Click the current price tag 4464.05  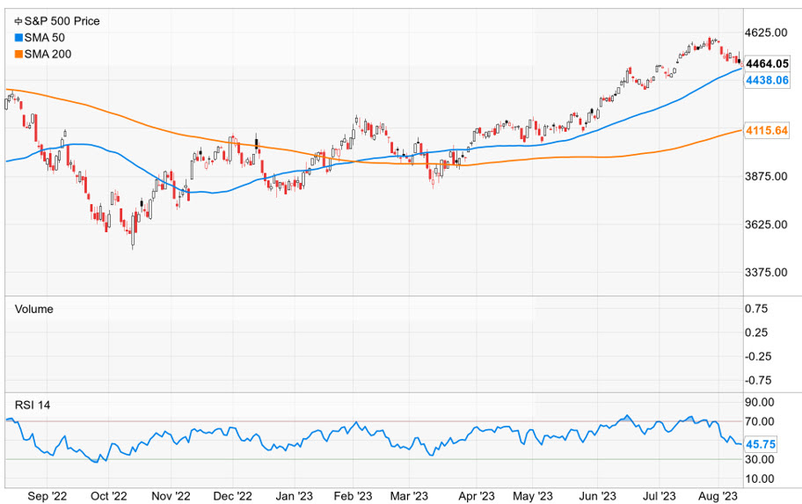coord(765,64)
